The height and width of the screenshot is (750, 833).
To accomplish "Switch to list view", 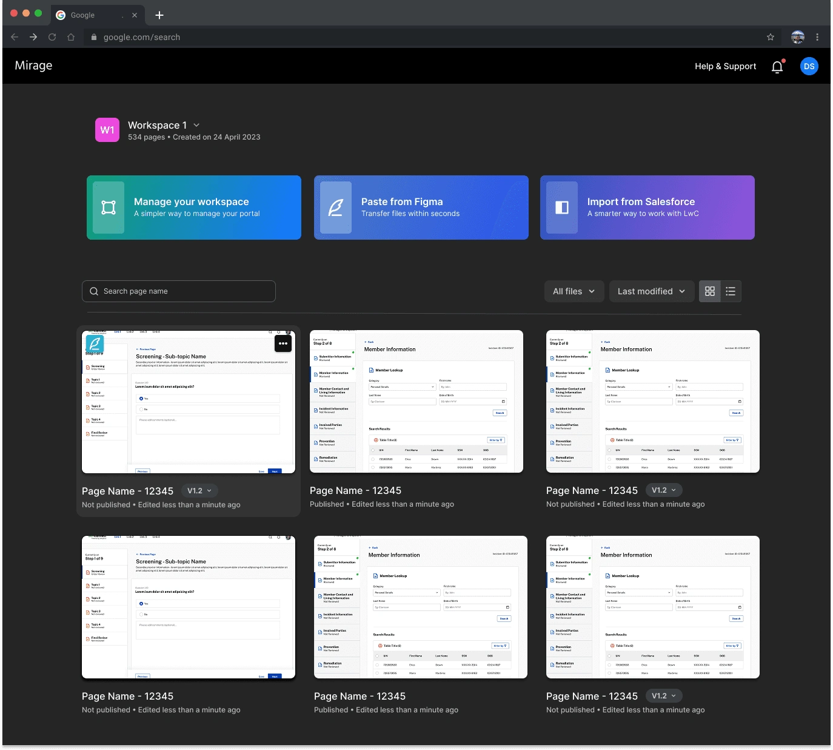I will pos(731,291).
